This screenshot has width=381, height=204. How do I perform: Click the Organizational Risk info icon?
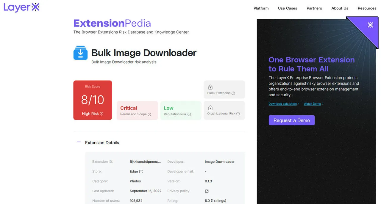(238, 114)
